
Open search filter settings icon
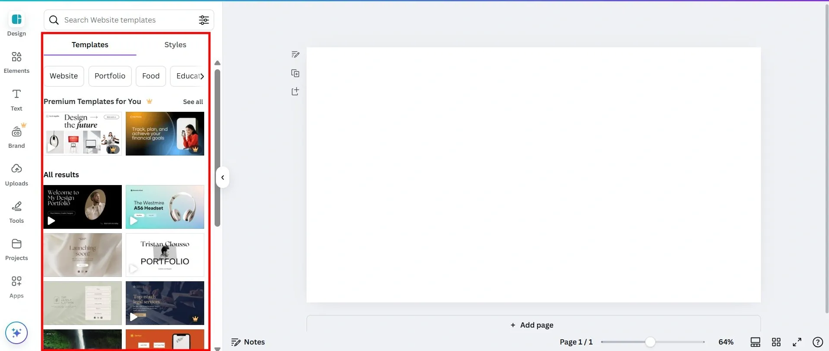[x=204, y=20]
